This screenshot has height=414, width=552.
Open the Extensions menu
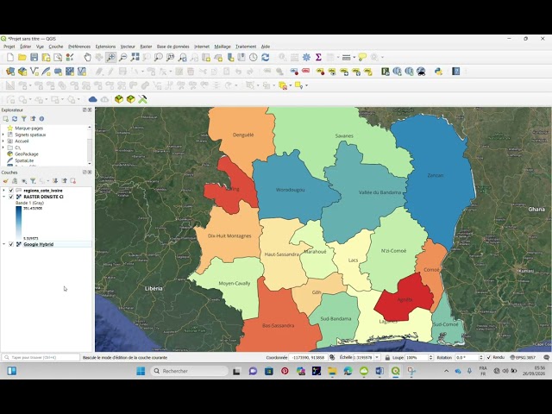point(105,47)
